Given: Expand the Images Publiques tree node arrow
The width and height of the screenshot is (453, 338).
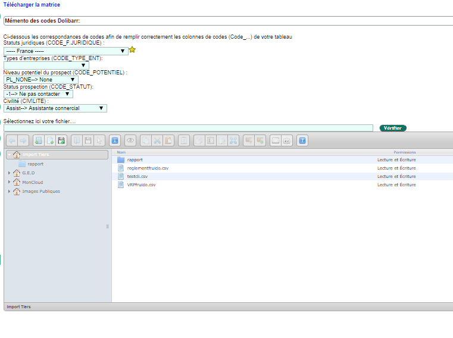Looking at the screenshot, I should pyautogui.click(x=10, y=191).
